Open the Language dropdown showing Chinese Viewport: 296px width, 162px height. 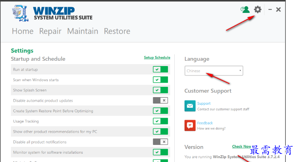tap(214, 71)
